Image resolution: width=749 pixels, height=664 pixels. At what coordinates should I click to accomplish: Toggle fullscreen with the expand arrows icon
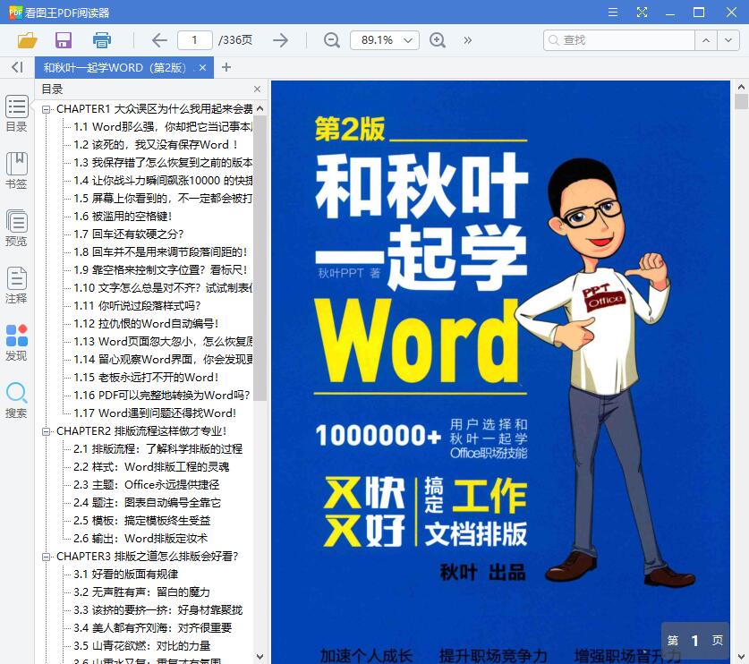click(642, 13)
